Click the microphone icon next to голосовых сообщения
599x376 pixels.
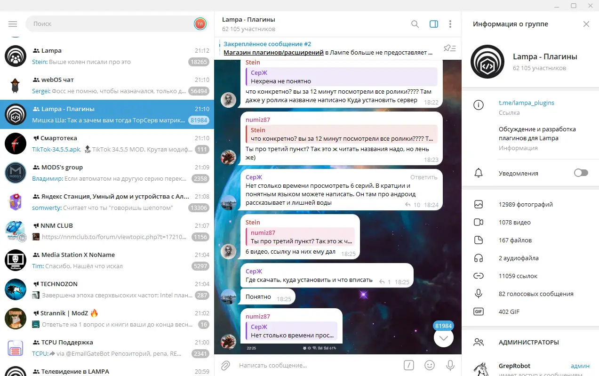click(479, 294)
